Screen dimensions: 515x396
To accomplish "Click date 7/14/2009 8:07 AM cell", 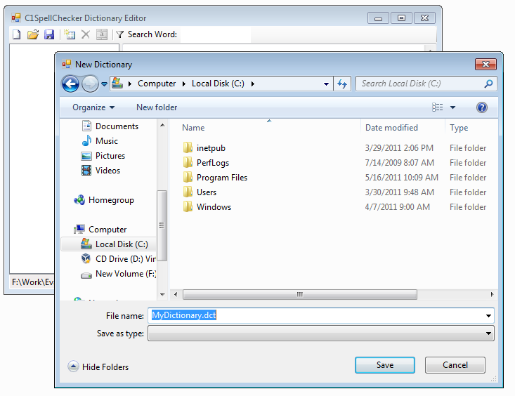I will tap(399, 163).
